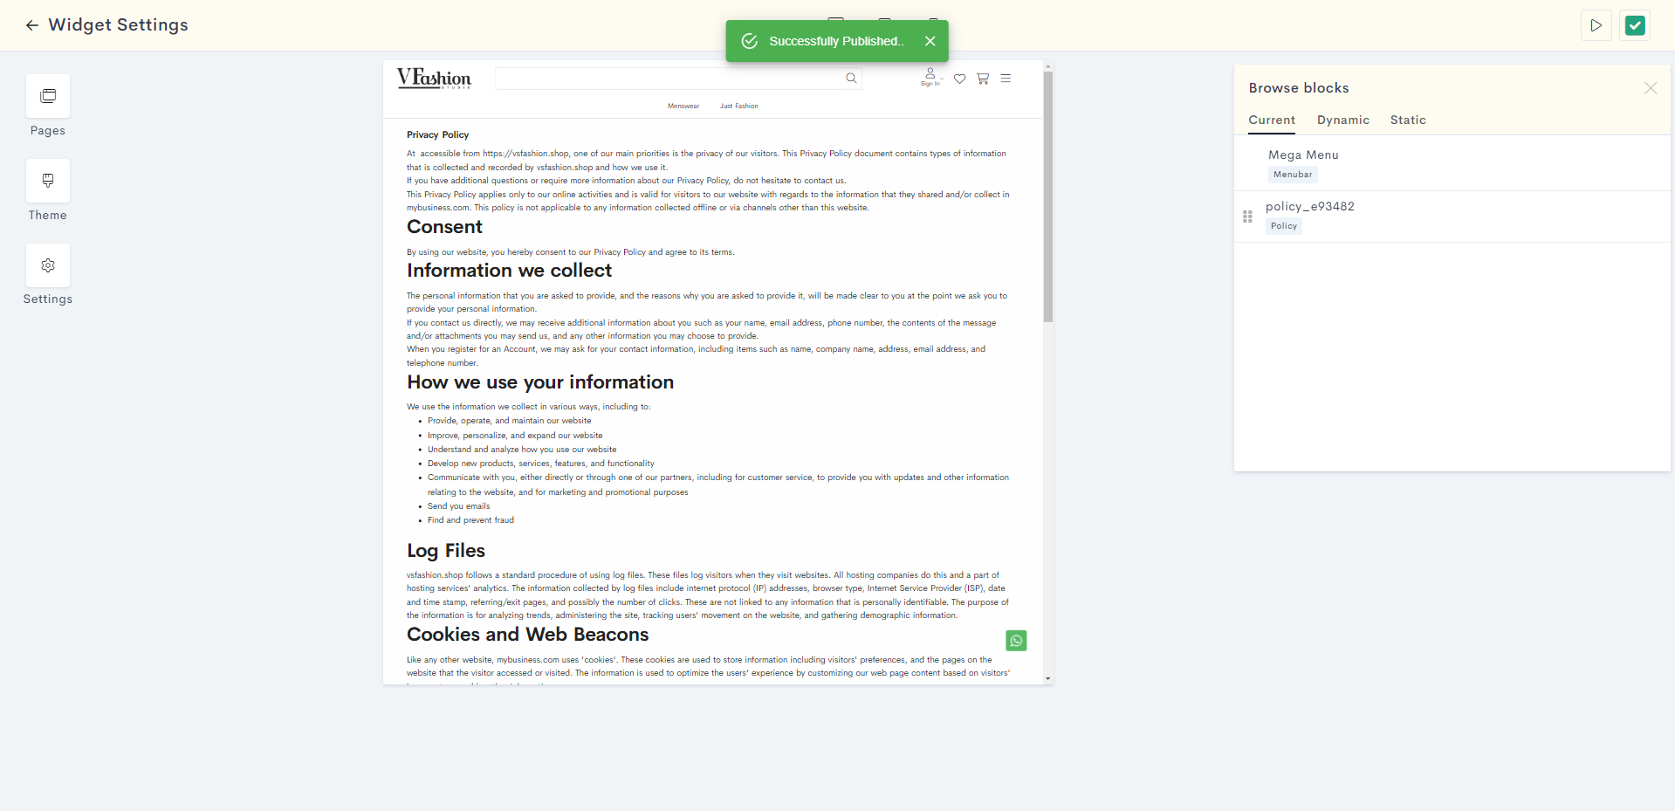Screen dimensions: 1675x811
Task: Close the Browse blocks panel
Action: [x=1651, y=88]
